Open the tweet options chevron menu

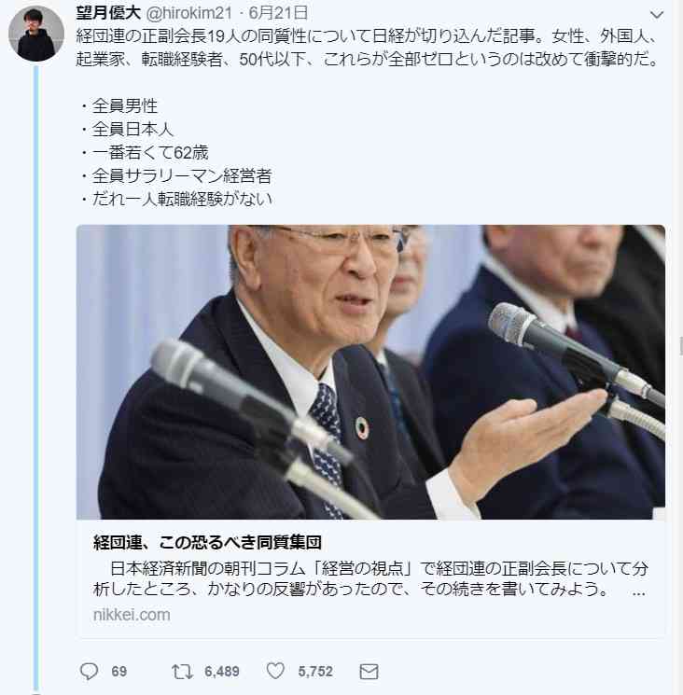click(656, 15)
